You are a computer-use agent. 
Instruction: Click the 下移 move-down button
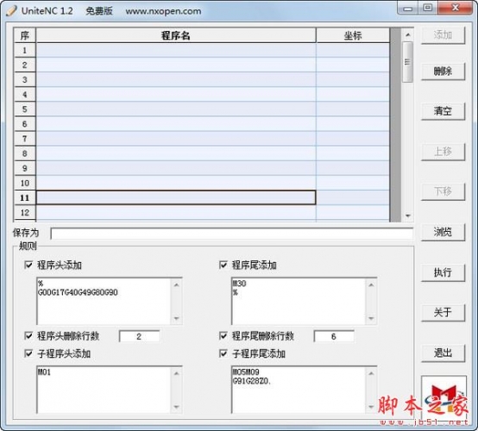(x=443, y=191)
